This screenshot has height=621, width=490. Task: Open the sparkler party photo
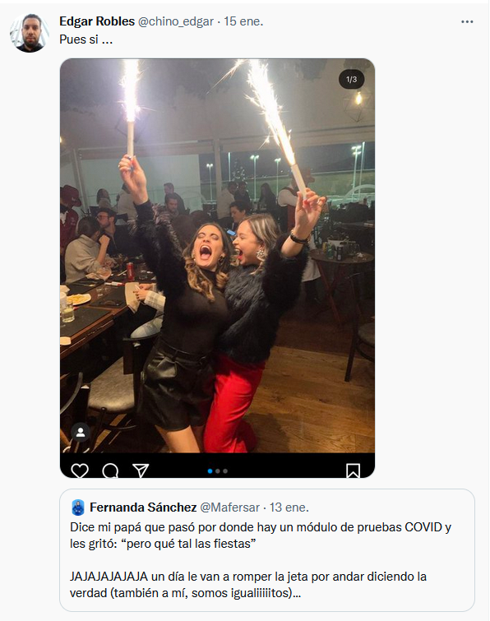(x=217, y=256)
